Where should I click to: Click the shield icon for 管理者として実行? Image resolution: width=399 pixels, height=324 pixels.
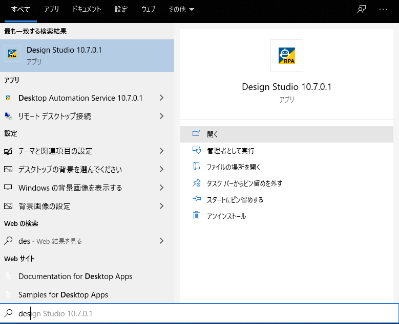click(x=197, y=150)
